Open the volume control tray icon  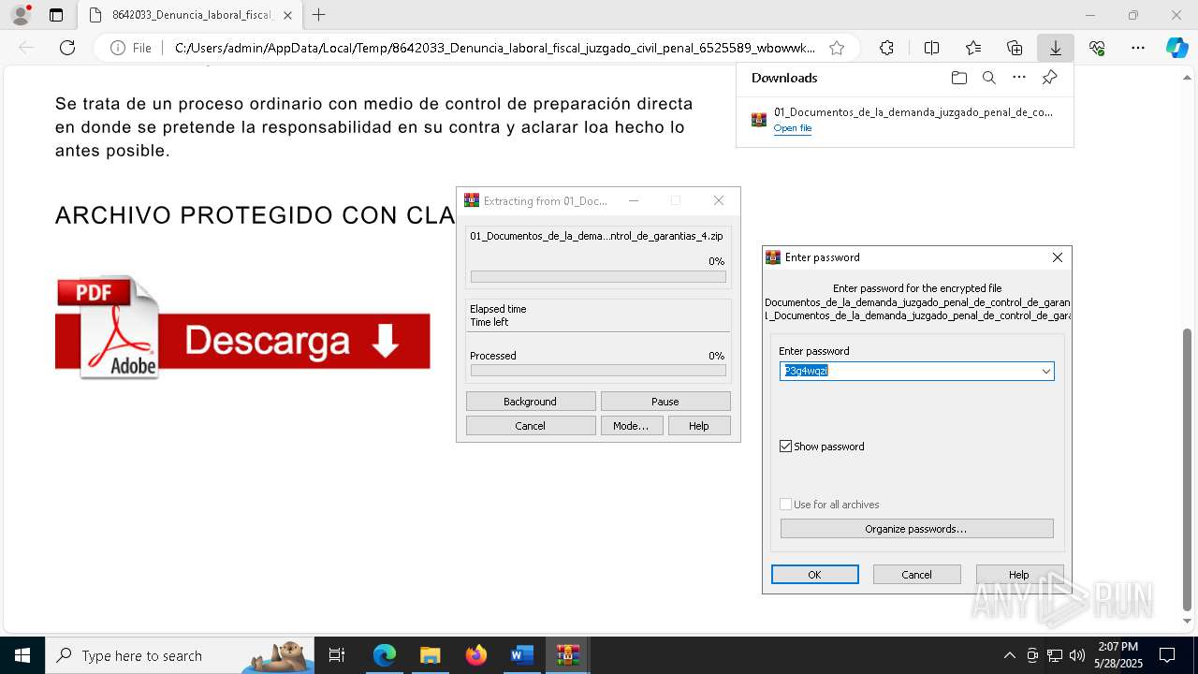point(1077,655)
